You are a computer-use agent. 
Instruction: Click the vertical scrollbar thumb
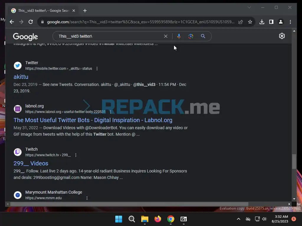click(294, 162)
